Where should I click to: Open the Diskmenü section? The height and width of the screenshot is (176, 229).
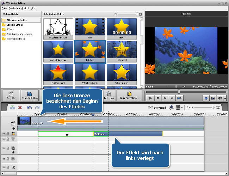[109, 96]
